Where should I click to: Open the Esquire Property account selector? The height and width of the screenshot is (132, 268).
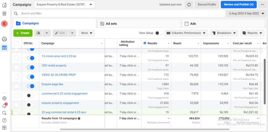(x=64, y=4)
